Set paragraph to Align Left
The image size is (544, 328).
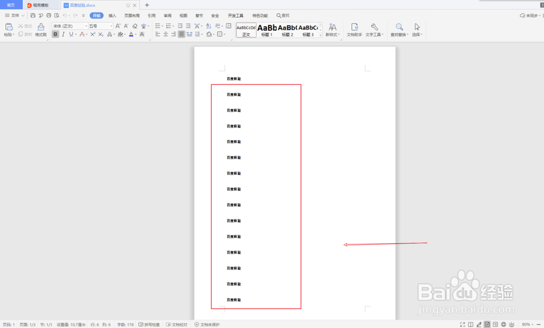[x=158, y=34]
